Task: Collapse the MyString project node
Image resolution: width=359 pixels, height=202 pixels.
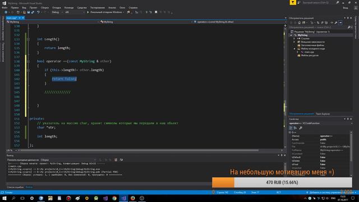Action: pos(292,35)
